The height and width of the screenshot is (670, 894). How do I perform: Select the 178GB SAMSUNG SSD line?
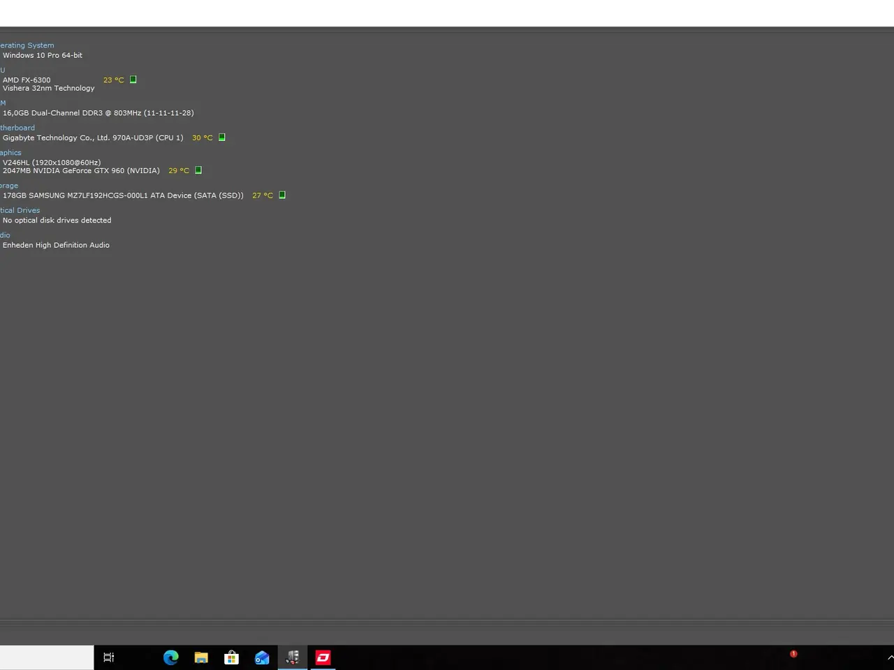pyautogui.click(x=123, y=196)
